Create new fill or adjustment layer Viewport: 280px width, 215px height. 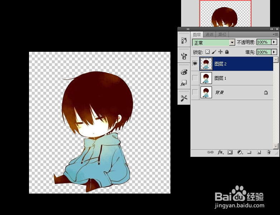pos(240,152)
